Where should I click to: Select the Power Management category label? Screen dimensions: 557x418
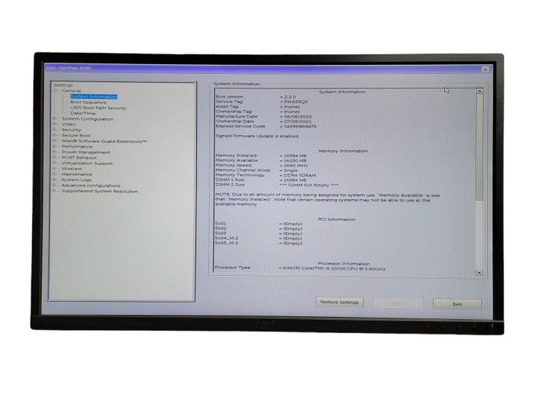point(86,152)
